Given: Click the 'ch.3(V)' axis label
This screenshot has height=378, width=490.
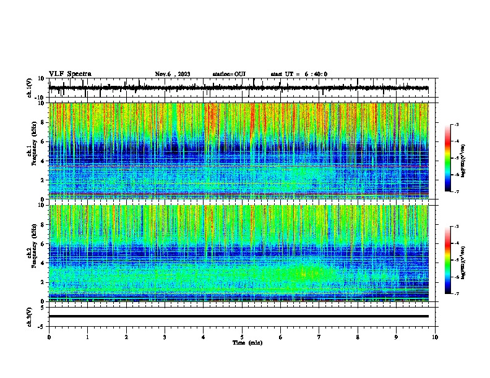Looking at the screenshot, I should click(x=30, y=317).
